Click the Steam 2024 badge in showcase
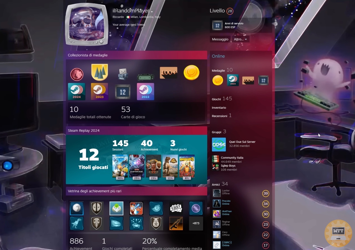This screenshot has height=250, width=355. [77, 92]
